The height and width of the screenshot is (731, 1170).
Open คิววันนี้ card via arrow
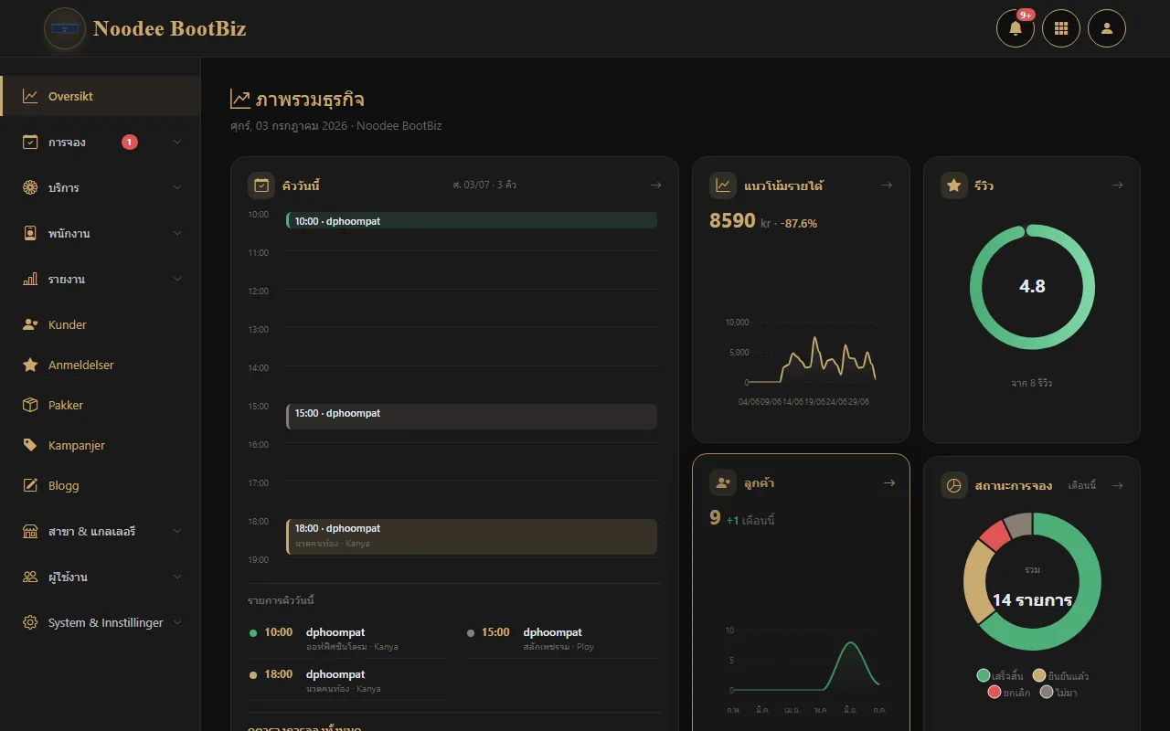pos(655,185)
